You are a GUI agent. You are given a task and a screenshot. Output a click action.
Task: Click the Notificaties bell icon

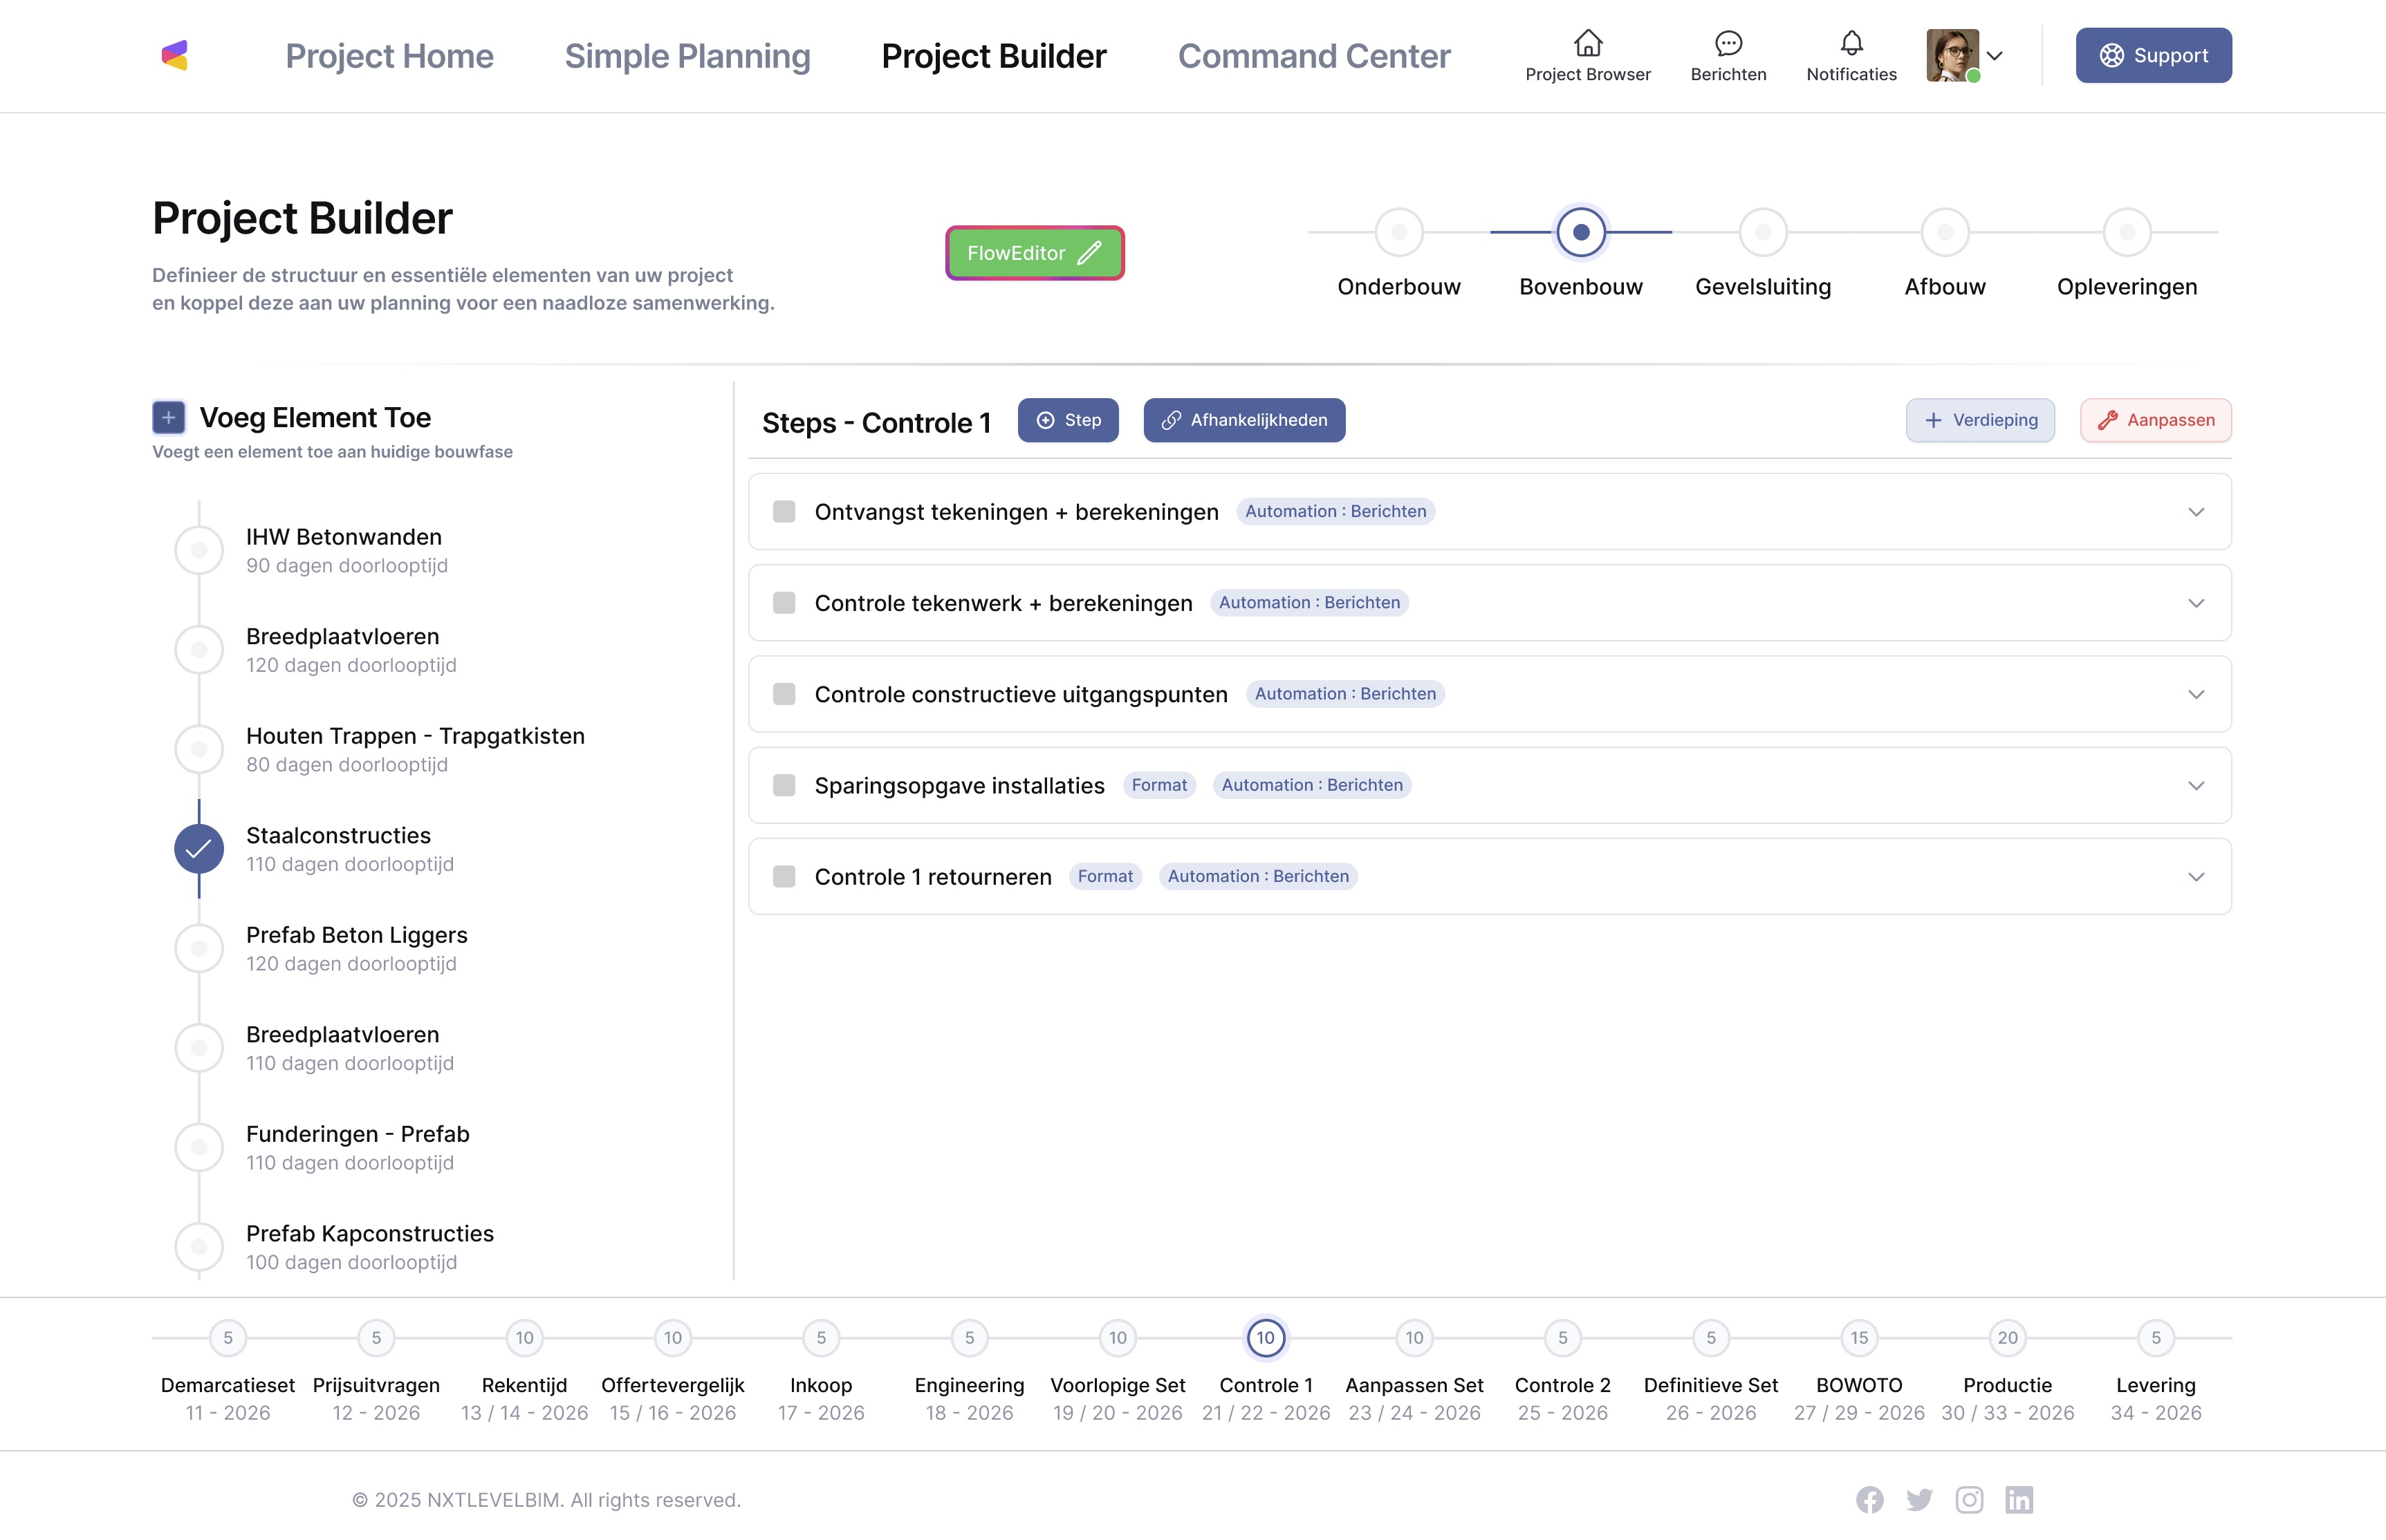click(x=1851, y=44)
